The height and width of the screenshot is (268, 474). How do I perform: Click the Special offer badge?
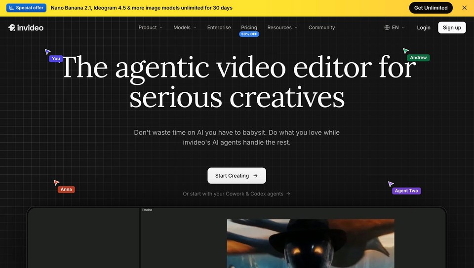coord(26,8)
